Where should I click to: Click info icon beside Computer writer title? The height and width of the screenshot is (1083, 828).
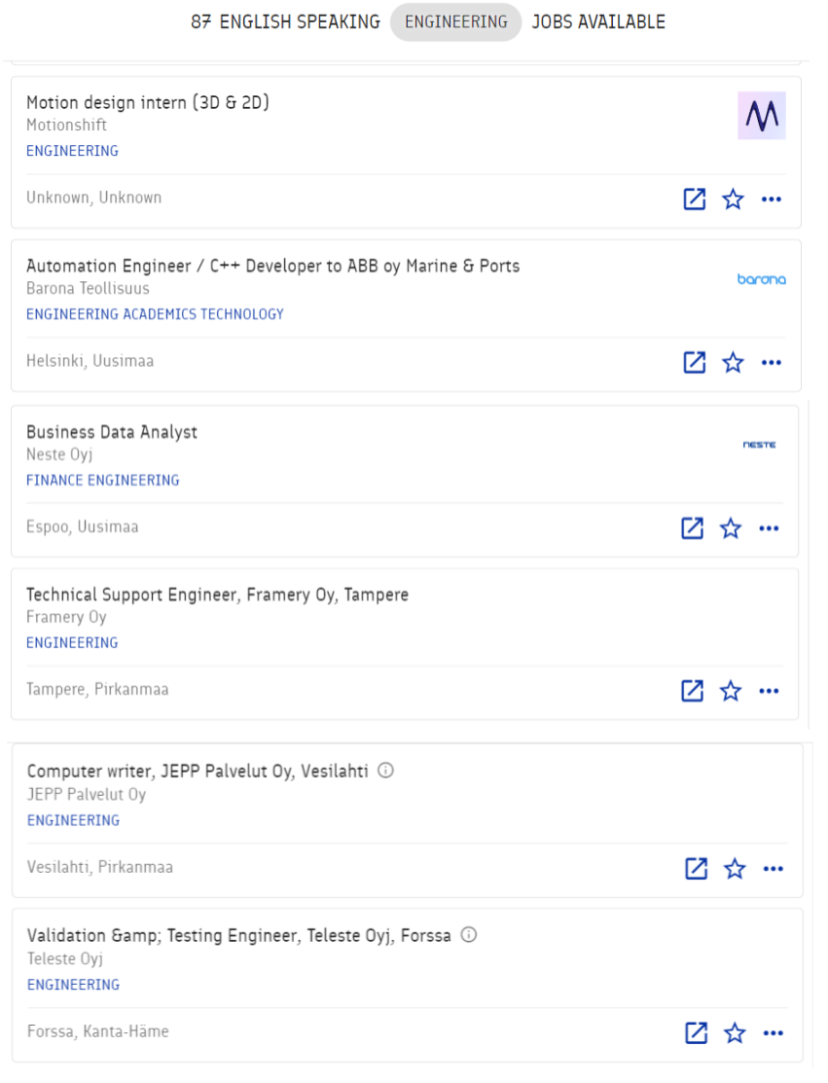point(385,771)
